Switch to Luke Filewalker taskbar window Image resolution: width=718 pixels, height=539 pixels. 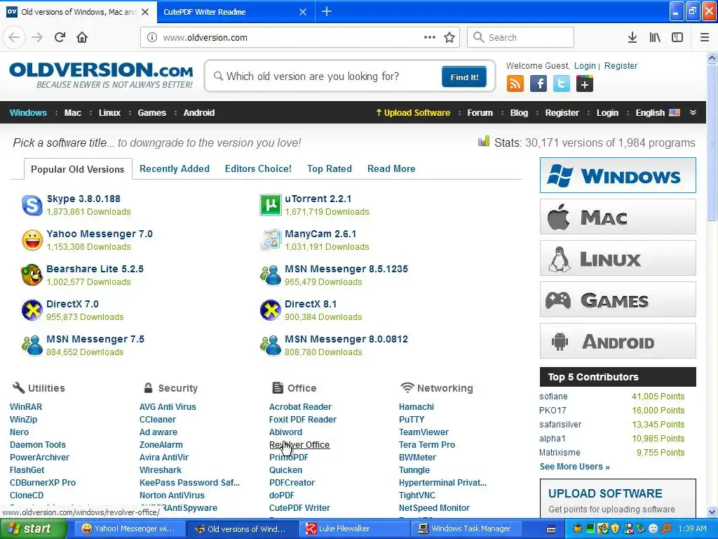tap(354, 528)
